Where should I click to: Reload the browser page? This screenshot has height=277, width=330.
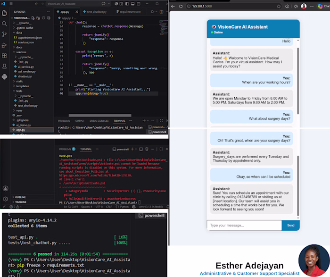click(x=181, y=6)
